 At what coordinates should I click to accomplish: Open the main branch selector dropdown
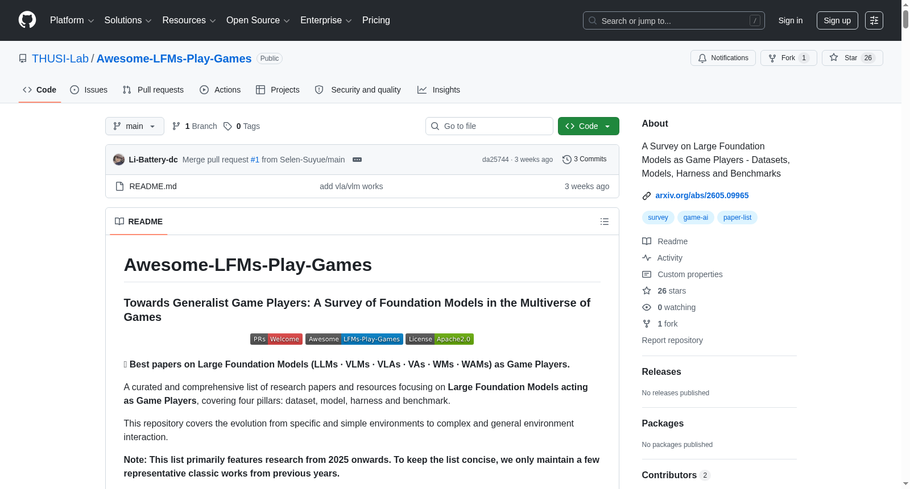tap(135, 126)
